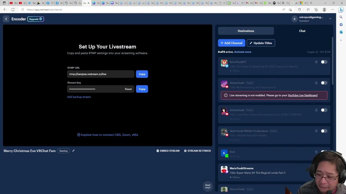The image size is (346, 194).
Task: Close the active Restream browser tab
Action: [88, 3]
